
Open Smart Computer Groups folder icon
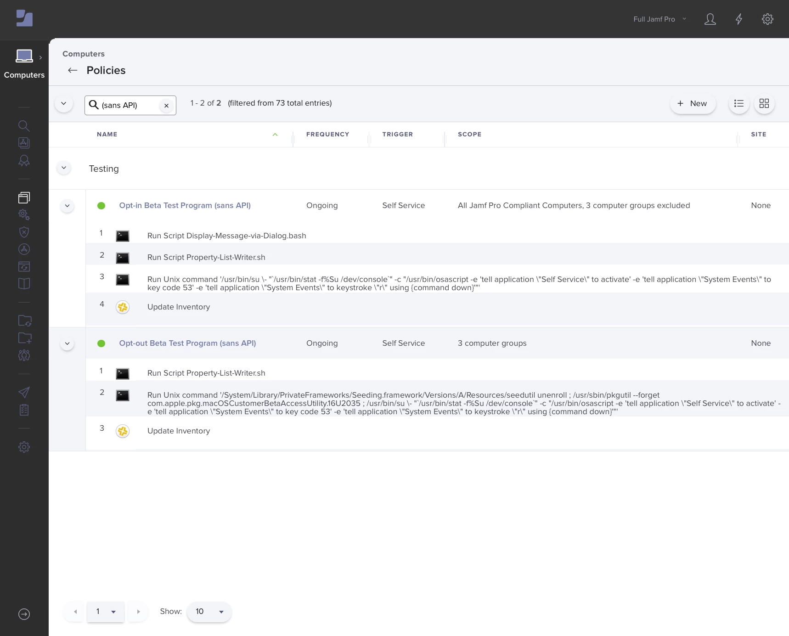coord(25,321)
